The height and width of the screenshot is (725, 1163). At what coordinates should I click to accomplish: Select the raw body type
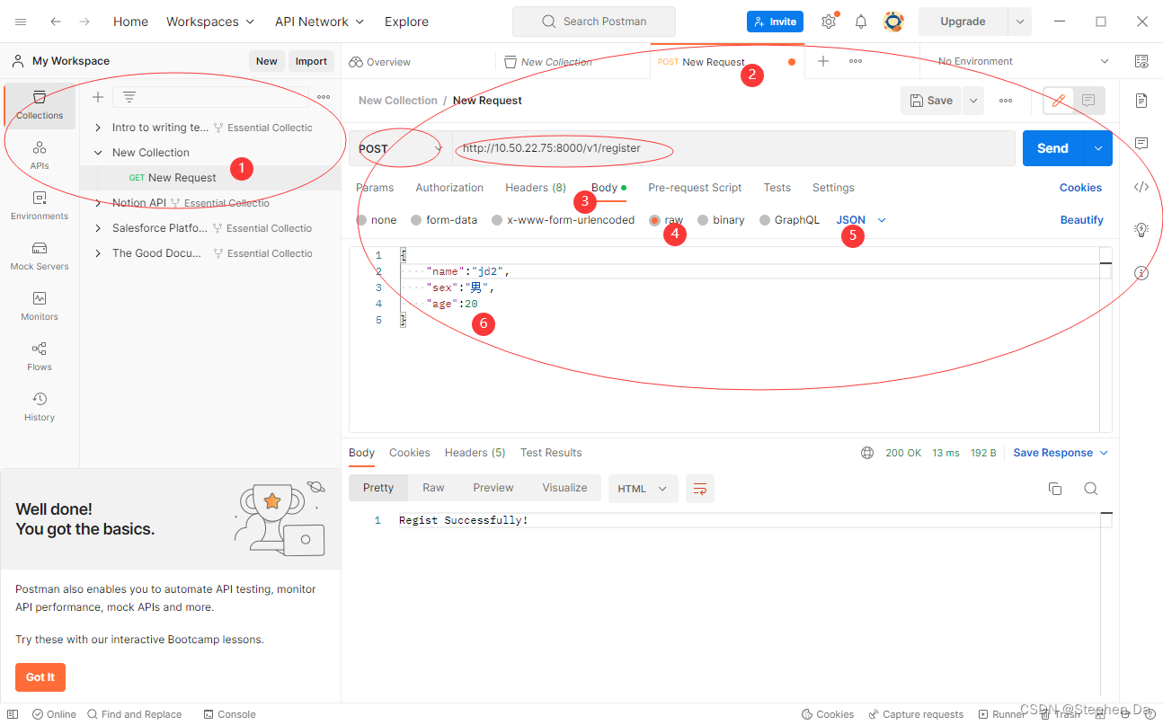click(x=654, y=220)
